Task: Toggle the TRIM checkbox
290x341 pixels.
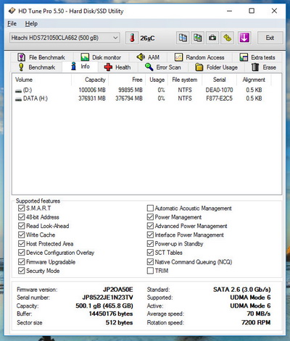Action: (x=150, y=271)
